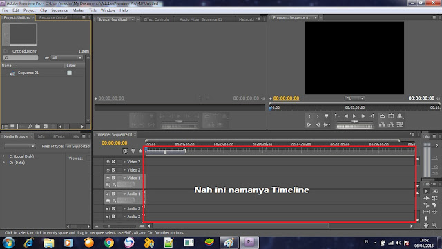Screen dimensions: 442x249
Task: Switch to the Effect Controls tab
Action: tap(156, 19)
